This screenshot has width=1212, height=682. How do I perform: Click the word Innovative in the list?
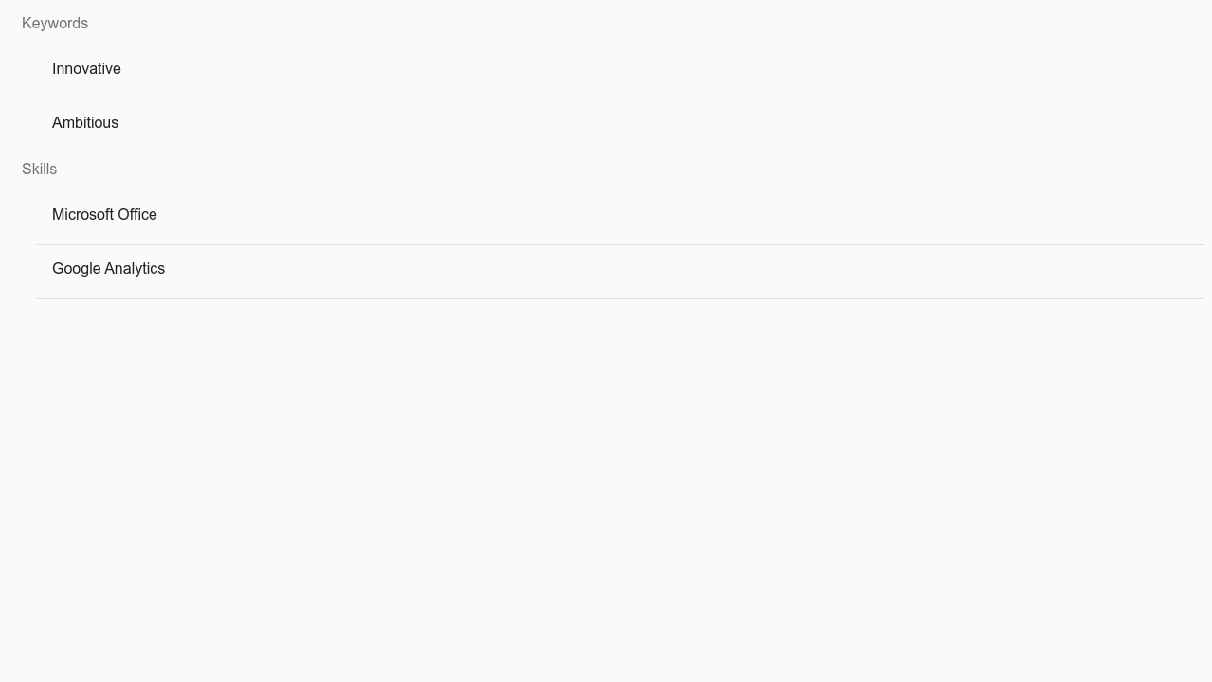click(86, 69)
